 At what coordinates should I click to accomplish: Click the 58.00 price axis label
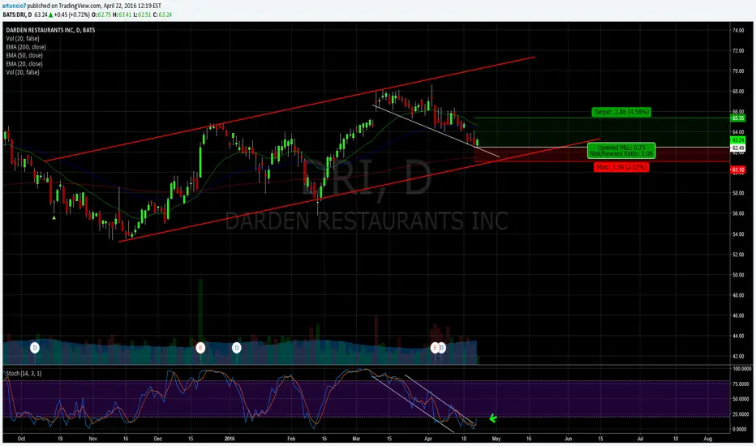tap(738, 193)
